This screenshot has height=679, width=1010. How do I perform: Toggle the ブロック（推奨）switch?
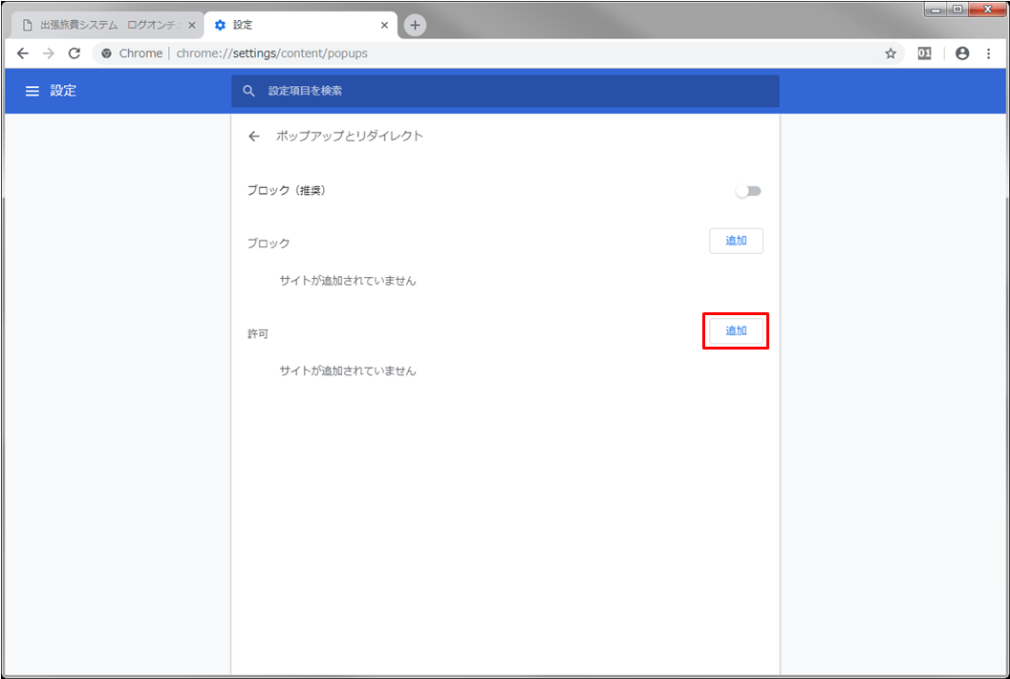click(x=748, y=191)
